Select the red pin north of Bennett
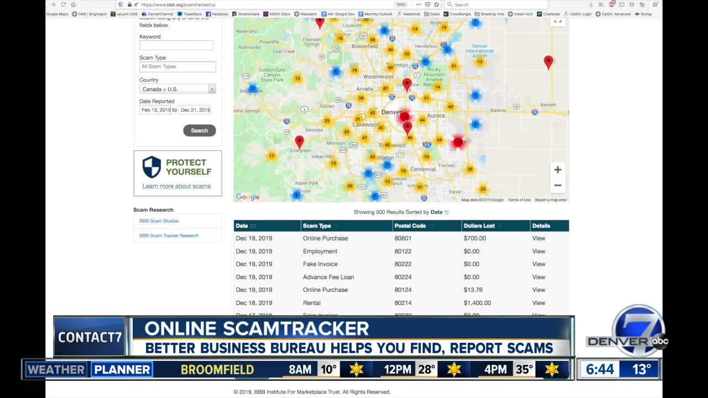The image size is (708, 398). pos(548,62)
